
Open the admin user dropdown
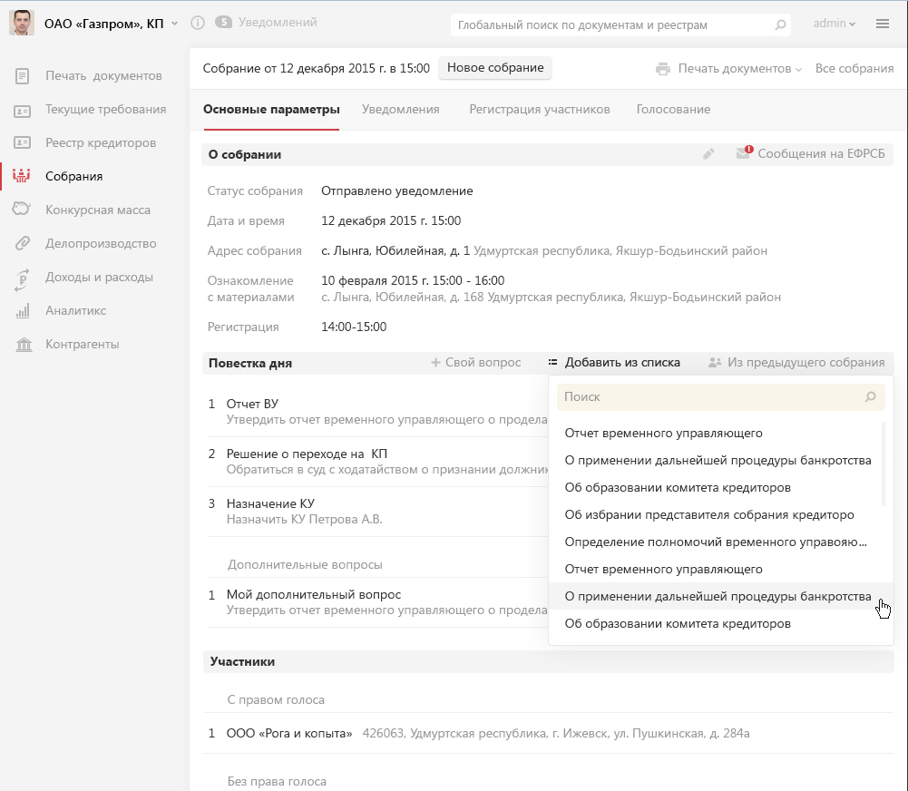tap(835, 24)
